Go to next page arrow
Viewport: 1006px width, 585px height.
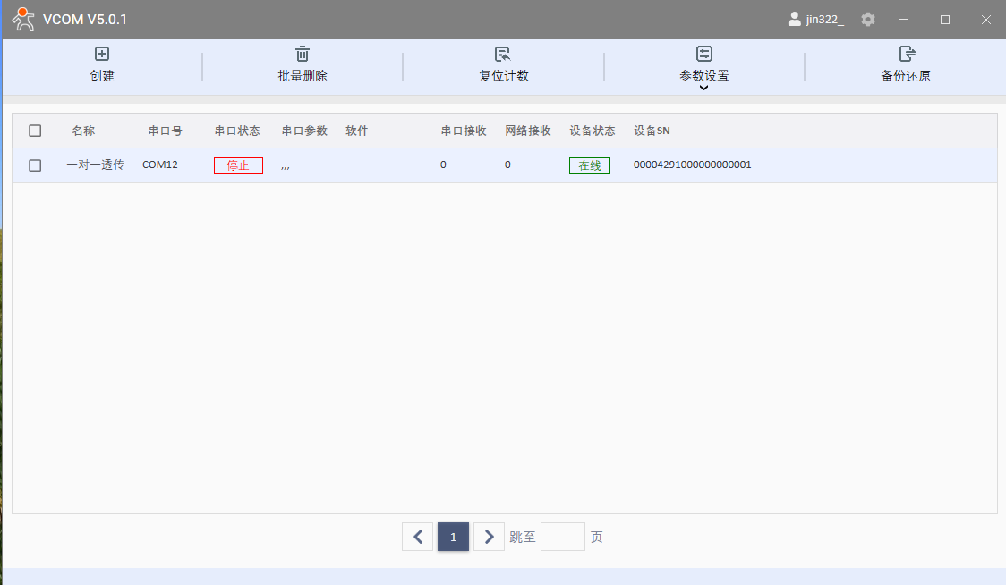(x=489, y=537)
